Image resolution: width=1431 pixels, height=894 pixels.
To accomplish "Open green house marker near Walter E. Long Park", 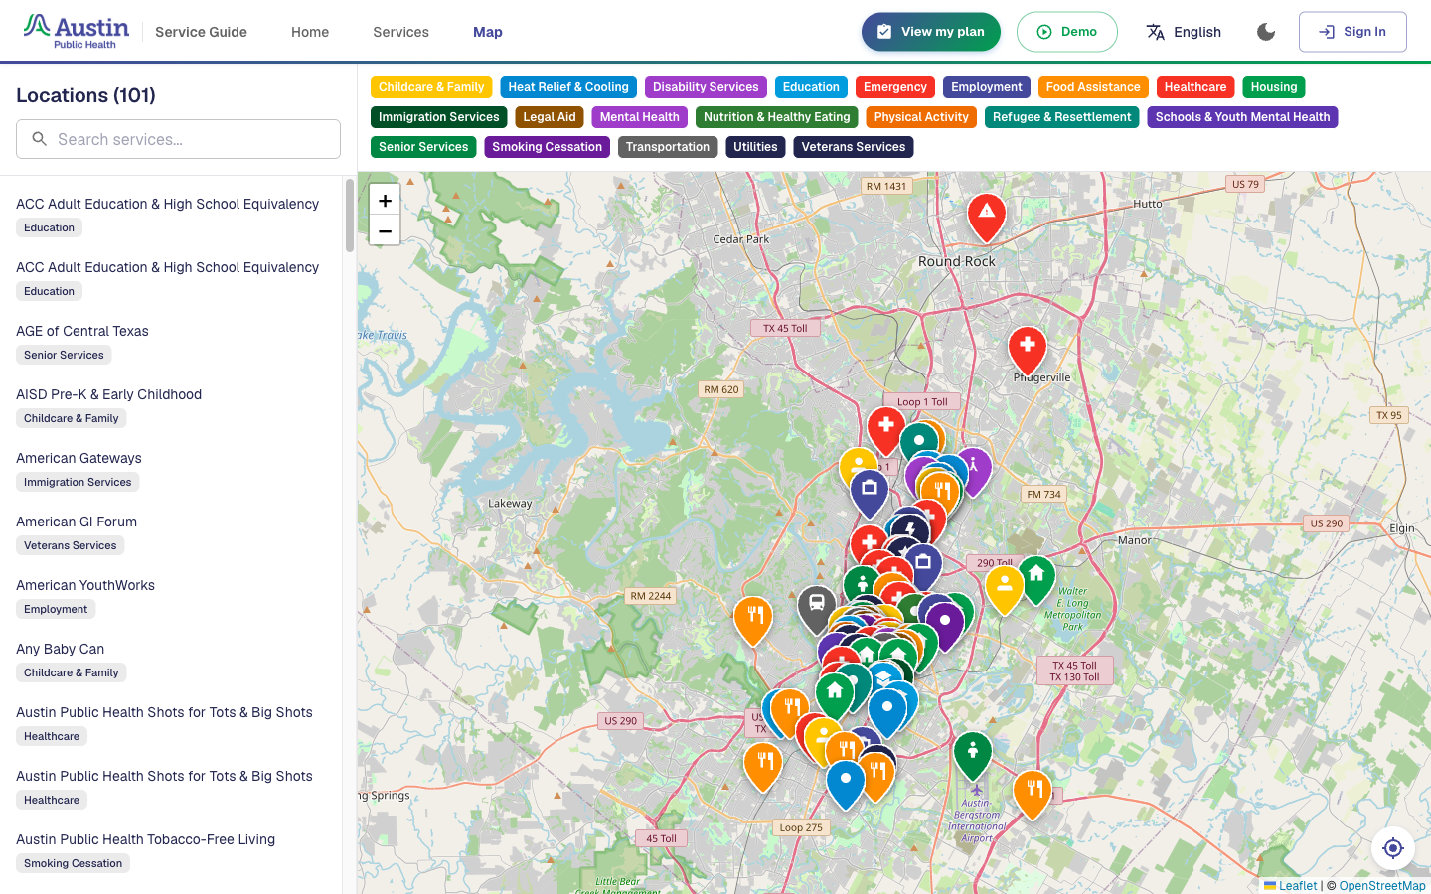I will [x=1036, y=580].
